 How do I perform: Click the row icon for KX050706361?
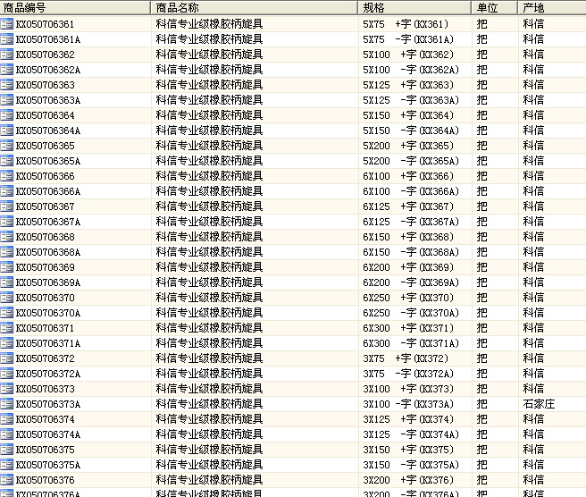point(7,24)
